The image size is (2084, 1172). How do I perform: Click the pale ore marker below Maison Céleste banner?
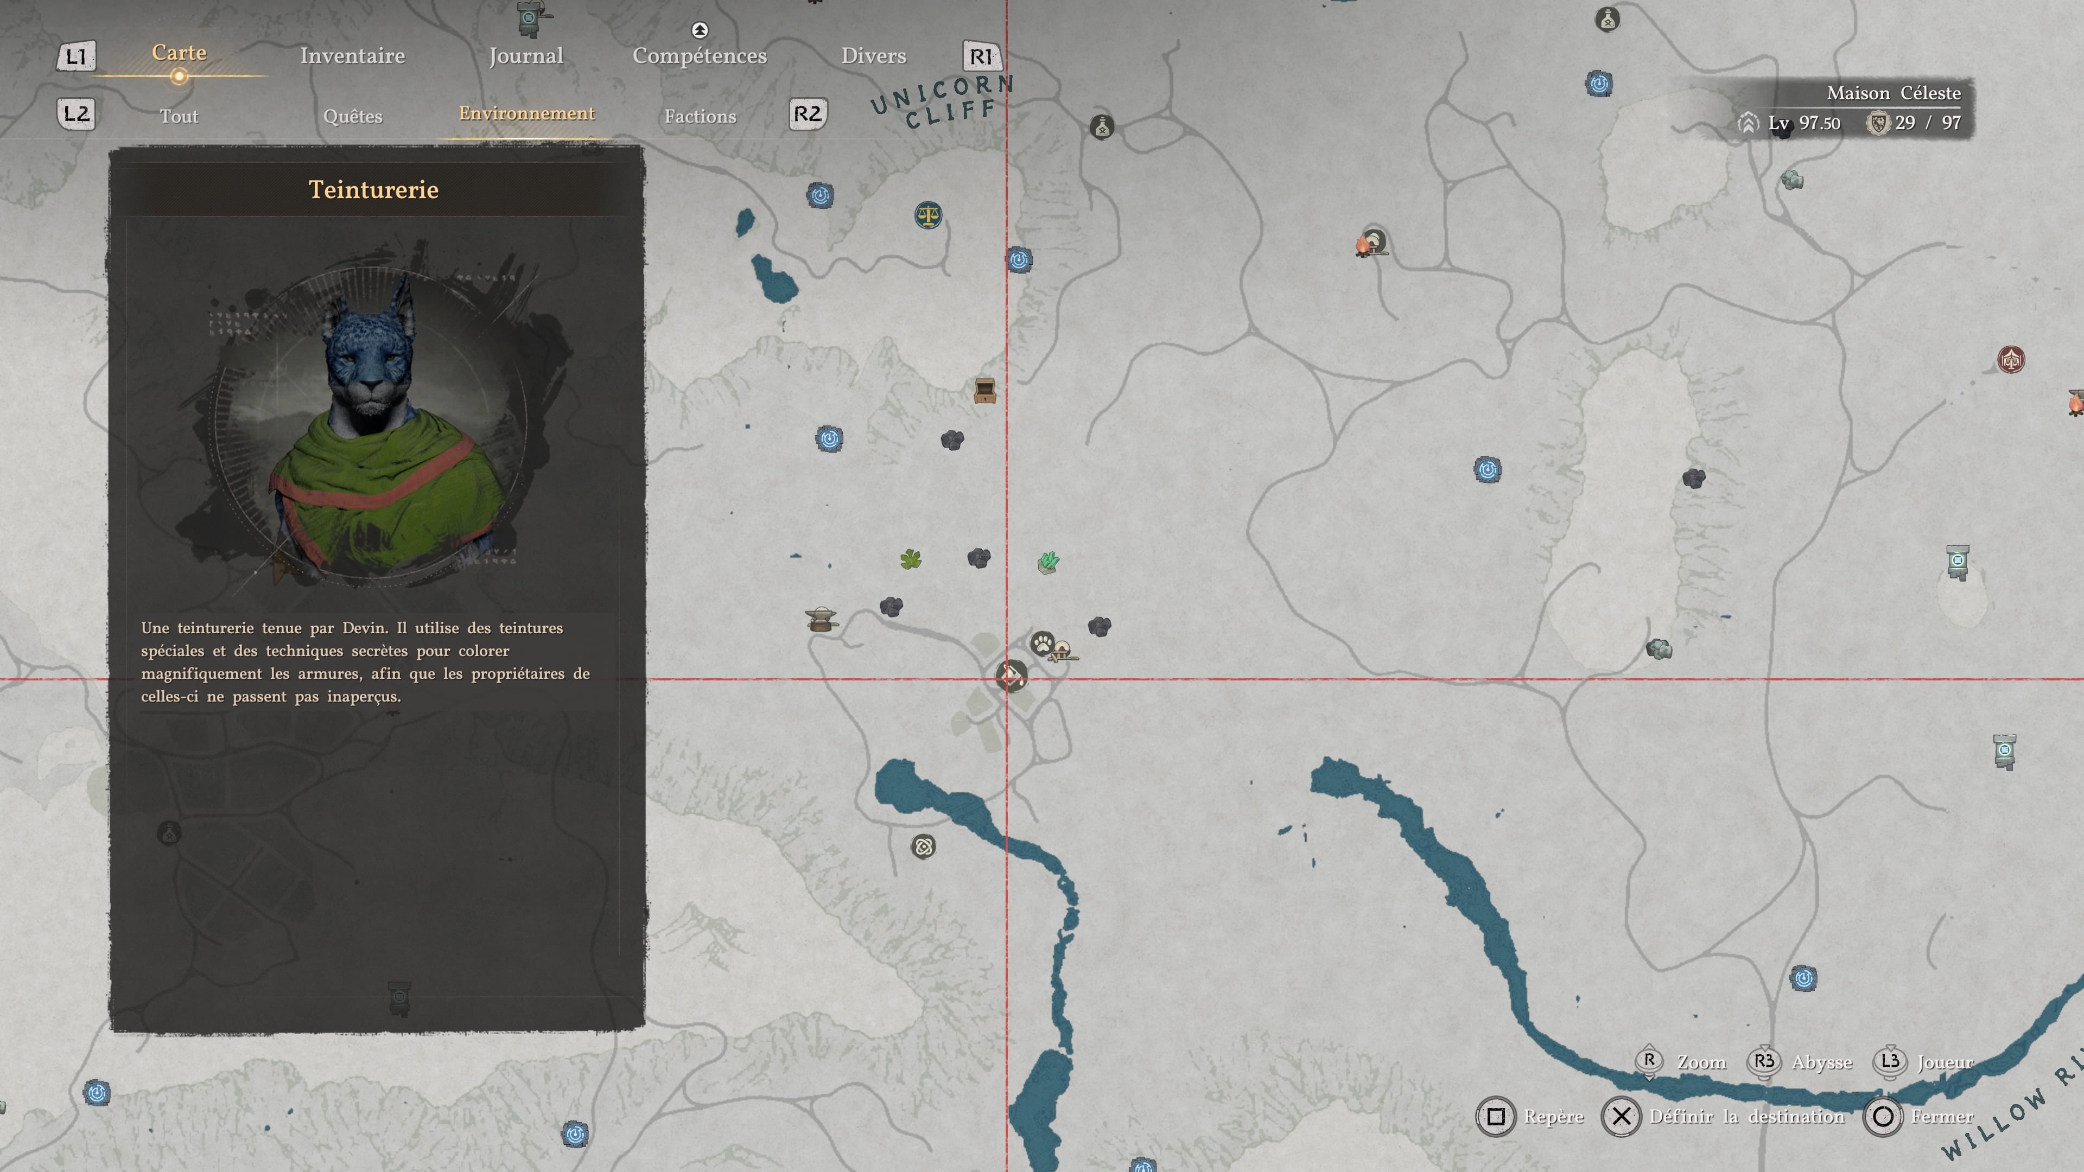pyautogui.click(x=1792, y=180)
